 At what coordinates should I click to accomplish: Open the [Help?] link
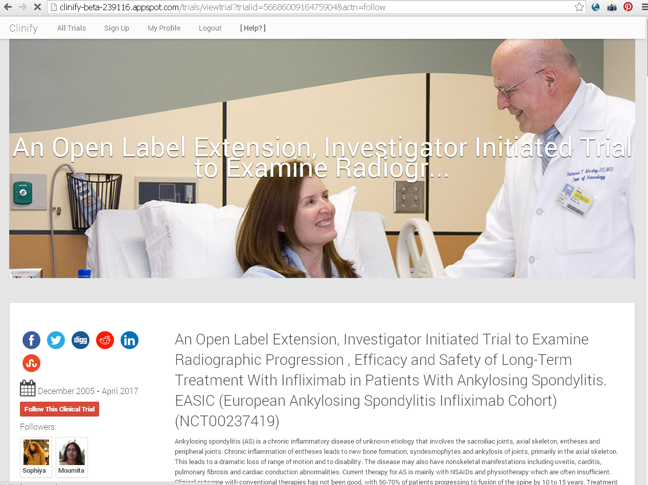point(253,28)
